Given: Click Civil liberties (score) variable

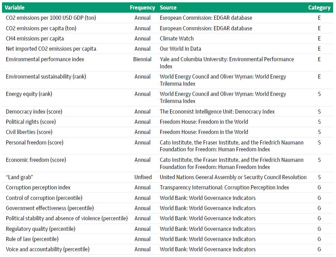Looking at the screenshot, I should click(x=29, y=132).
